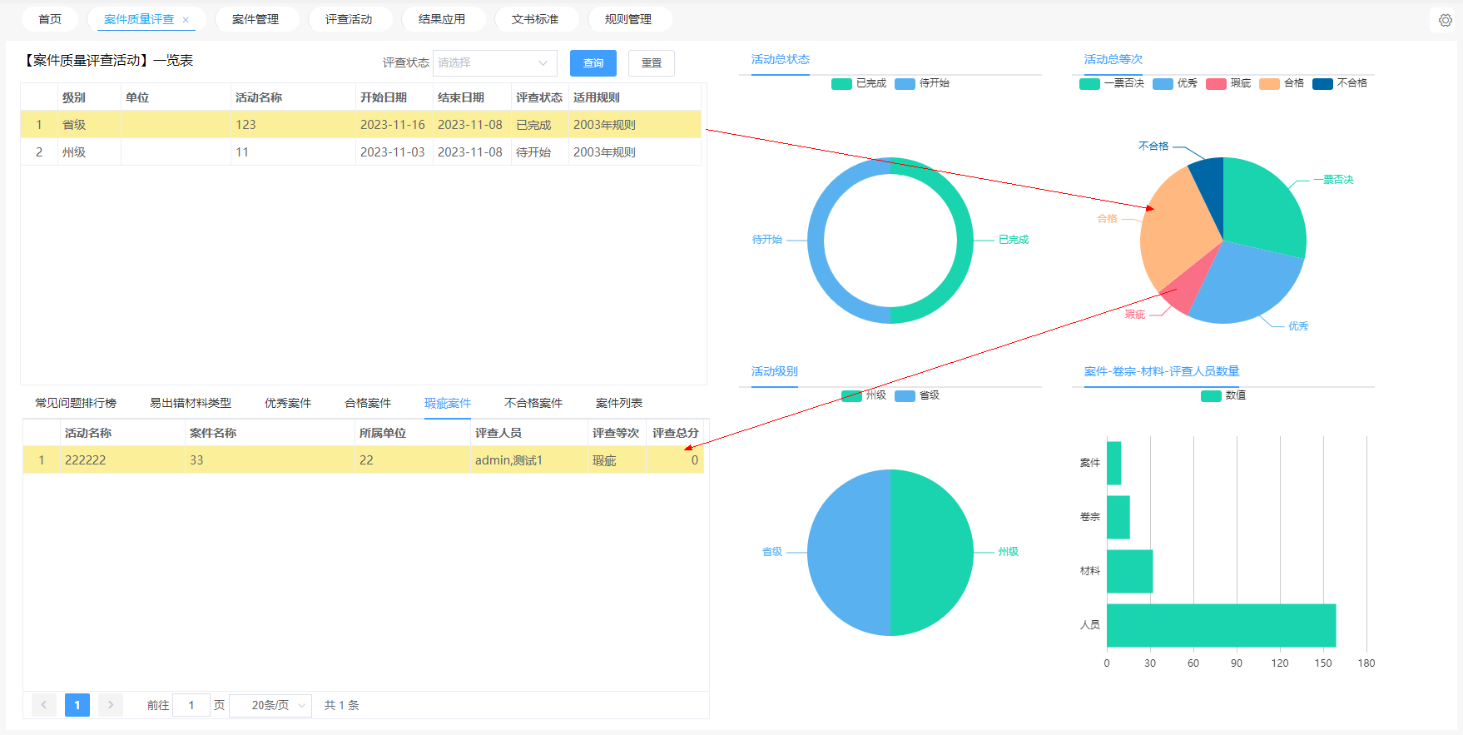Screen dimensions: 1463x735
Task: Click the 查询 button
Action: click(x=593, y=63)
